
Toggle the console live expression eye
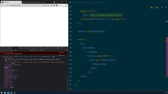tap(12, 50)
